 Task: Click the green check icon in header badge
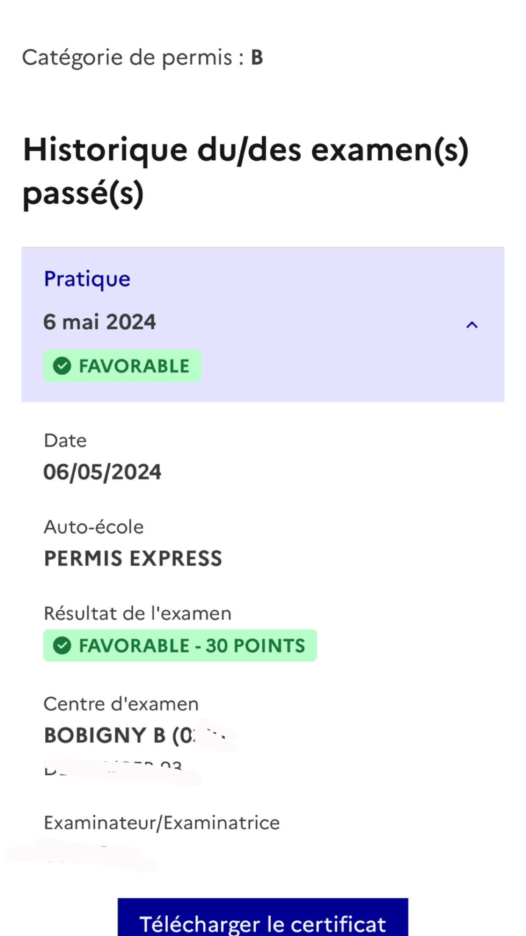[62, 366]
